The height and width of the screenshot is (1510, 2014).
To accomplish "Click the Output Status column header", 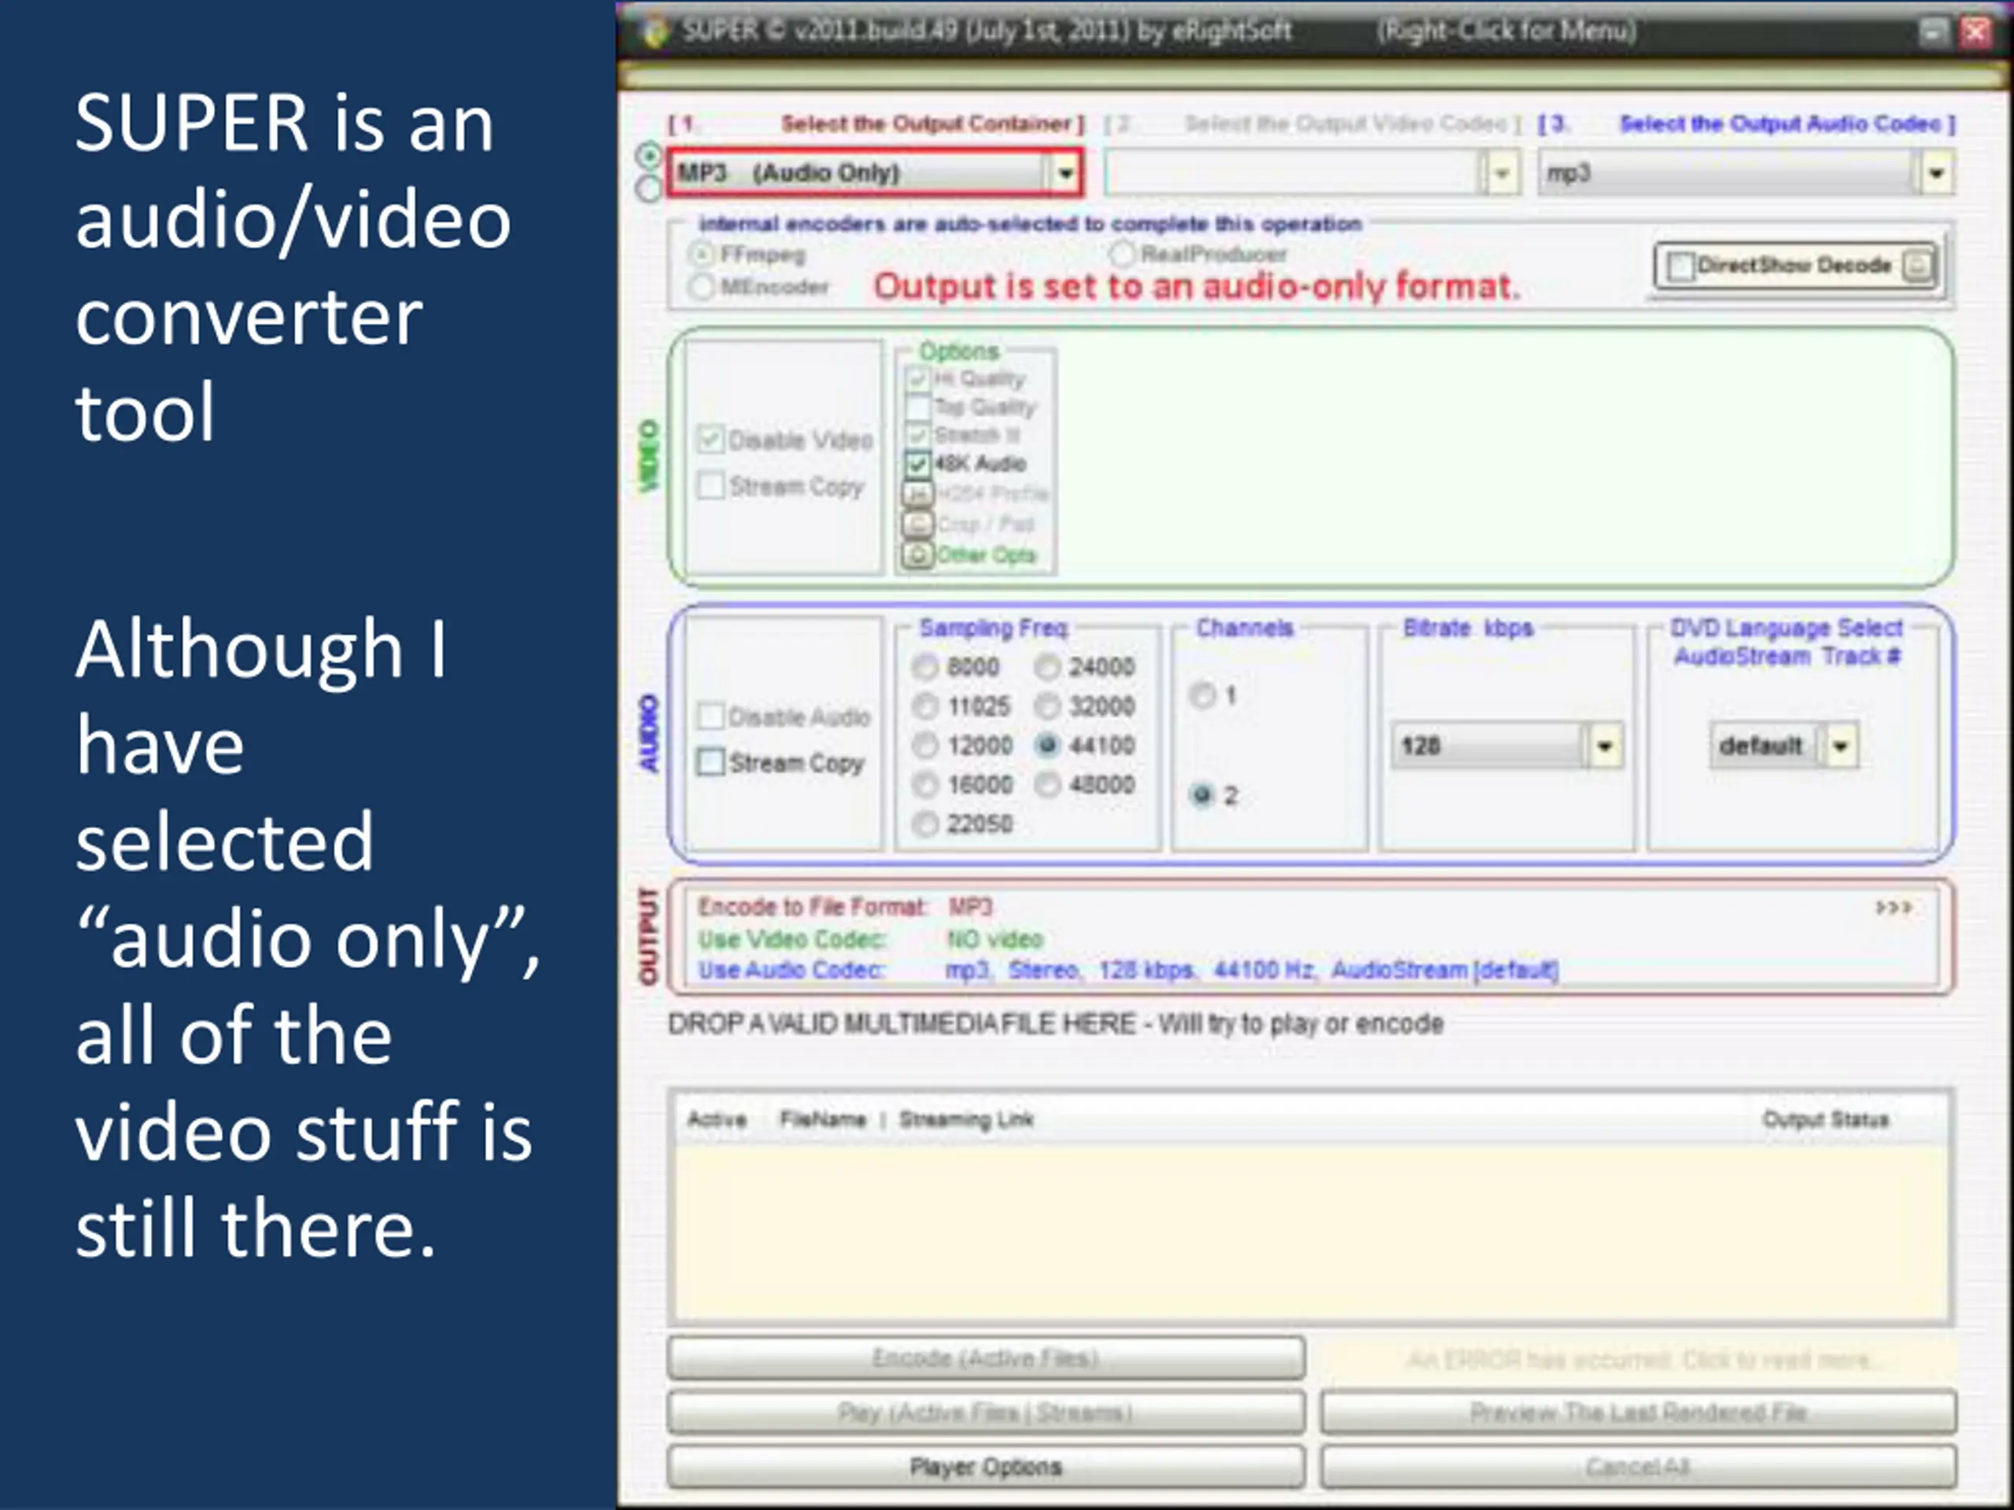I will 1825,1120.
